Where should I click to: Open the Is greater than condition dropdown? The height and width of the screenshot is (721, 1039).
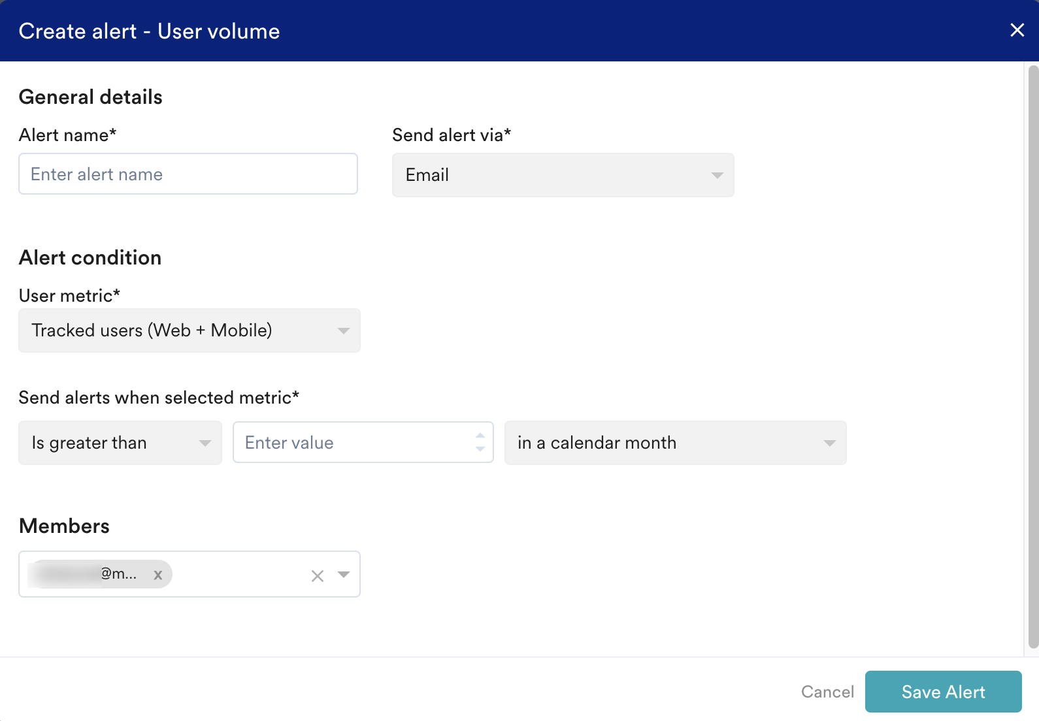120,443
